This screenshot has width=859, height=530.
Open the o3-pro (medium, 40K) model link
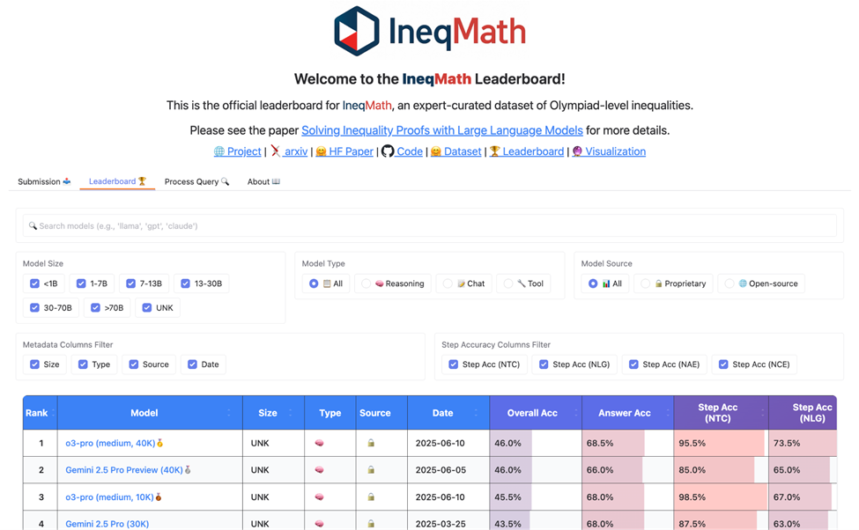point(110,443)
